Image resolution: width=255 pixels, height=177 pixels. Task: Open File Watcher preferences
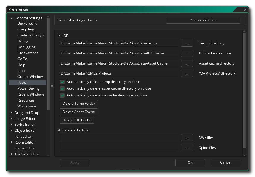[28, 53]
